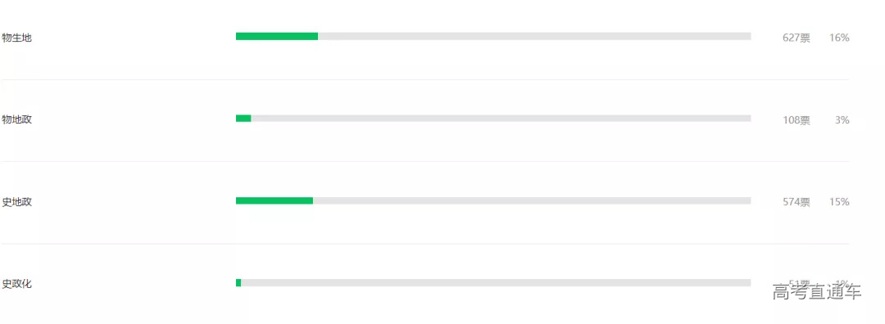Viewport: 885px width, 324px height.
Task: Click gray unfilled track of 物生地 bar
Action: [534, 36]
